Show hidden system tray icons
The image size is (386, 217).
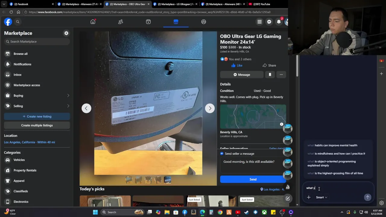pyautogui.click(x=342, y=212)
